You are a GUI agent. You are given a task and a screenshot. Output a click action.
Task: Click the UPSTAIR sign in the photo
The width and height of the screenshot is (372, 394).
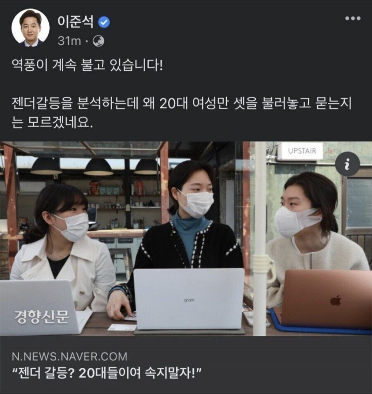point(301,151)
